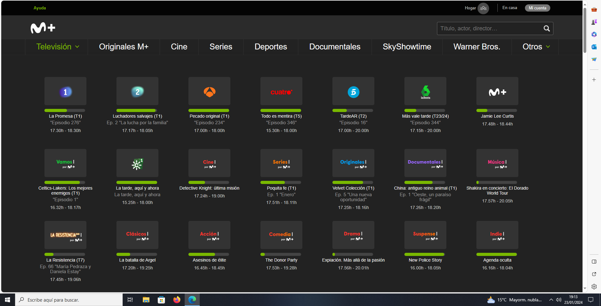
Task: Open the Acción por M+ channel
Action: [x=209, y=235]
